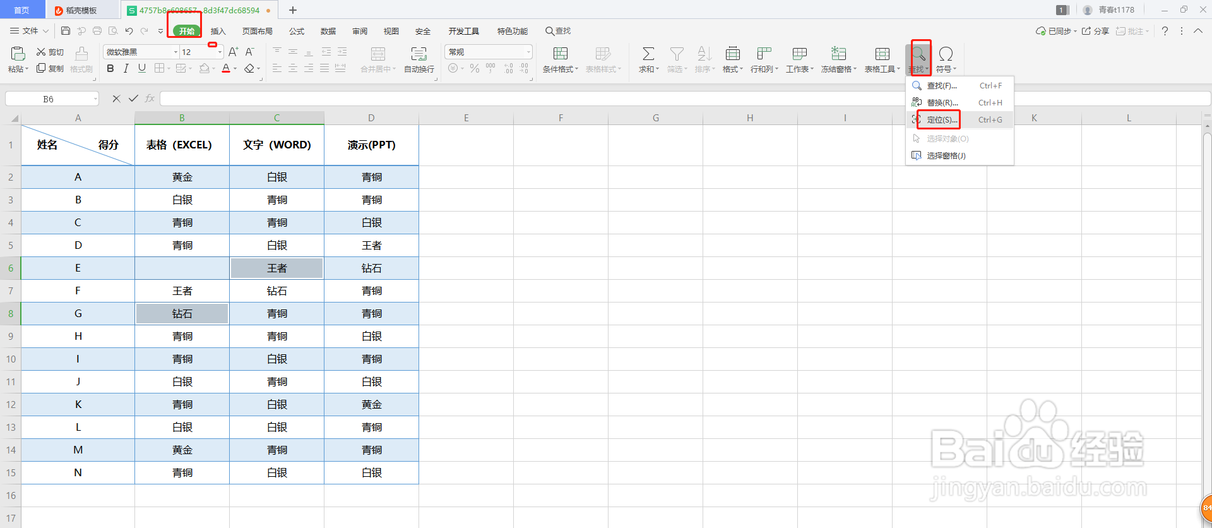Align text right horizontally

click(x=309, y=68)
